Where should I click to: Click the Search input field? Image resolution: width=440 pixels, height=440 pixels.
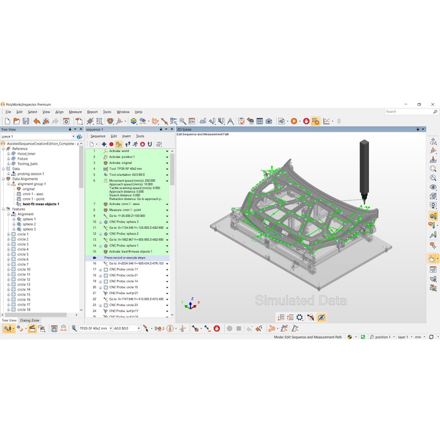[407, 111]
